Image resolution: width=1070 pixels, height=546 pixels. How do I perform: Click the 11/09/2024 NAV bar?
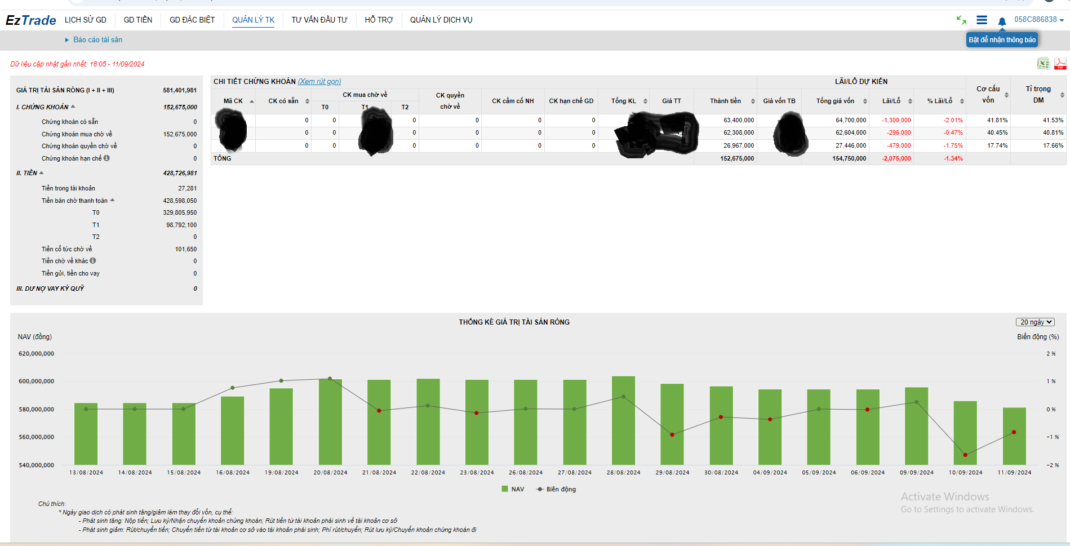[1014, 436]
